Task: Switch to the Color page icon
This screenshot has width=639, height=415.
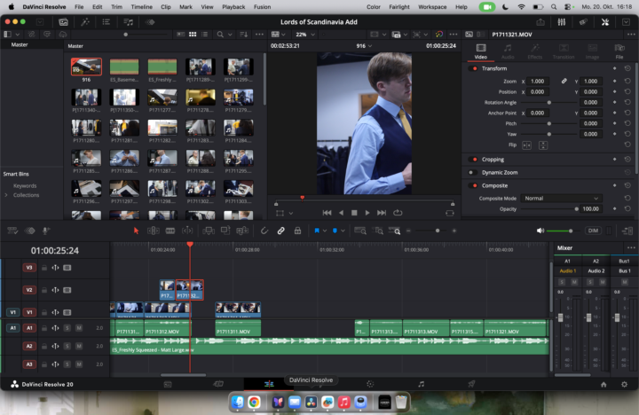Action: (370, 384)
